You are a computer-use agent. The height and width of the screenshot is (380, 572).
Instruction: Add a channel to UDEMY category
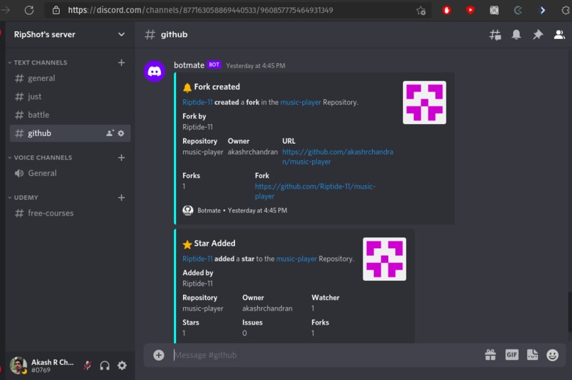click(121, 198)
